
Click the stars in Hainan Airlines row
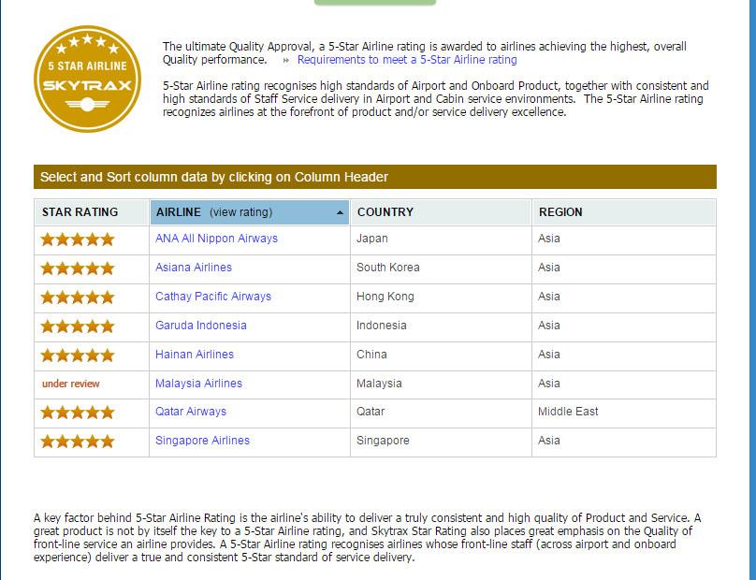(78, 355)
